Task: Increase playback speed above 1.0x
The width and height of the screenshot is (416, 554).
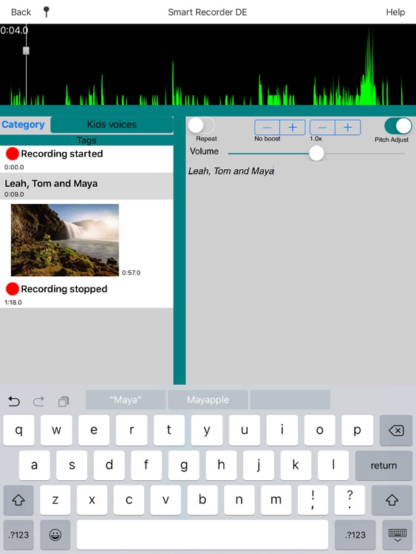Action: point(348,128)
